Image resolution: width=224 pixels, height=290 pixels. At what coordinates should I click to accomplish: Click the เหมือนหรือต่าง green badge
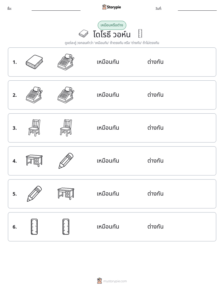[112, 25]
